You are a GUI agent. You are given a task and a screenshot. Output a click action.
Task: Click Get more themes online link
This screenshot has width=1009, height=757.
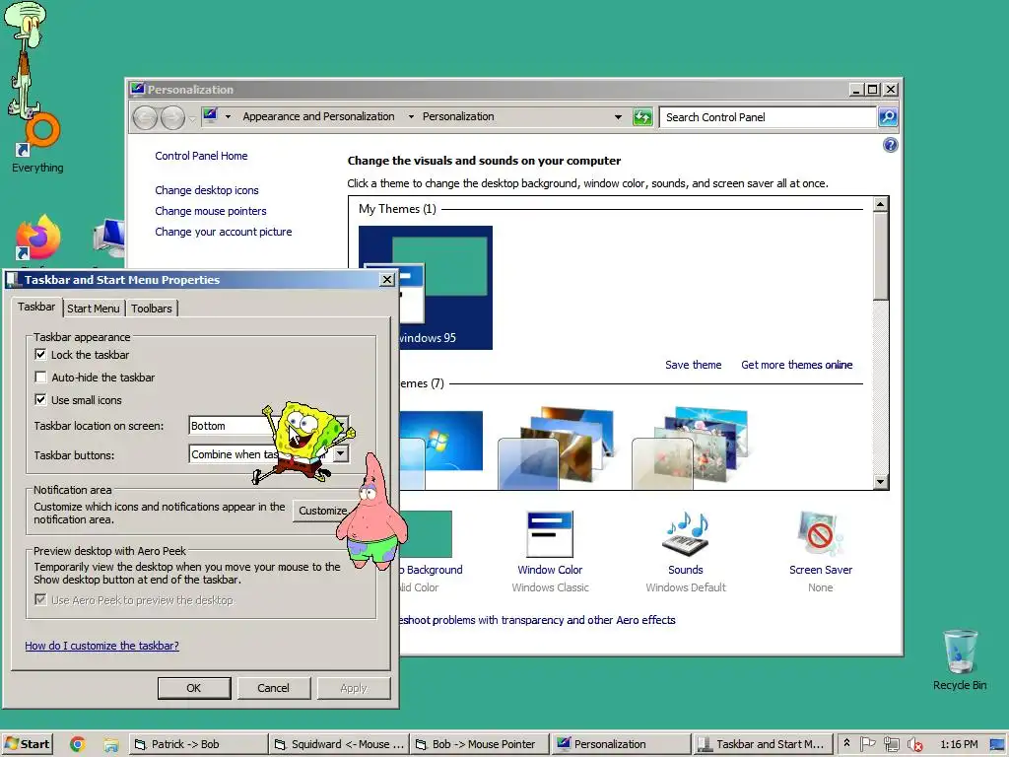coord(796,365)
